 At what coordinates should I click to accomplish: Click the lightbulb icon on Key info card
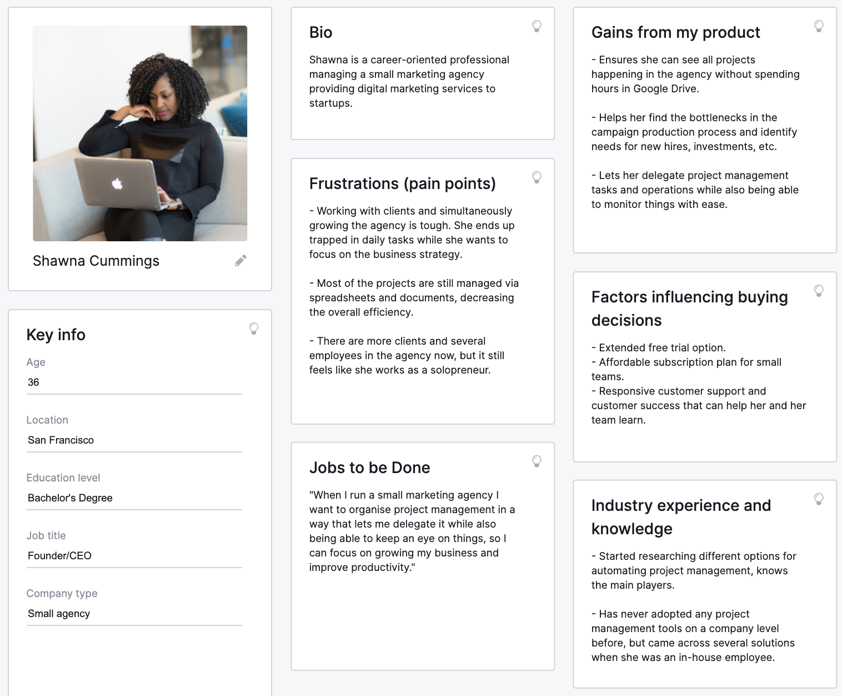point(254,329)
